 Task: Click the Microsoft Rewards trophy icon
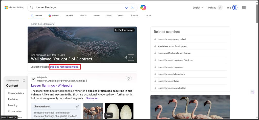coord(235,8)
